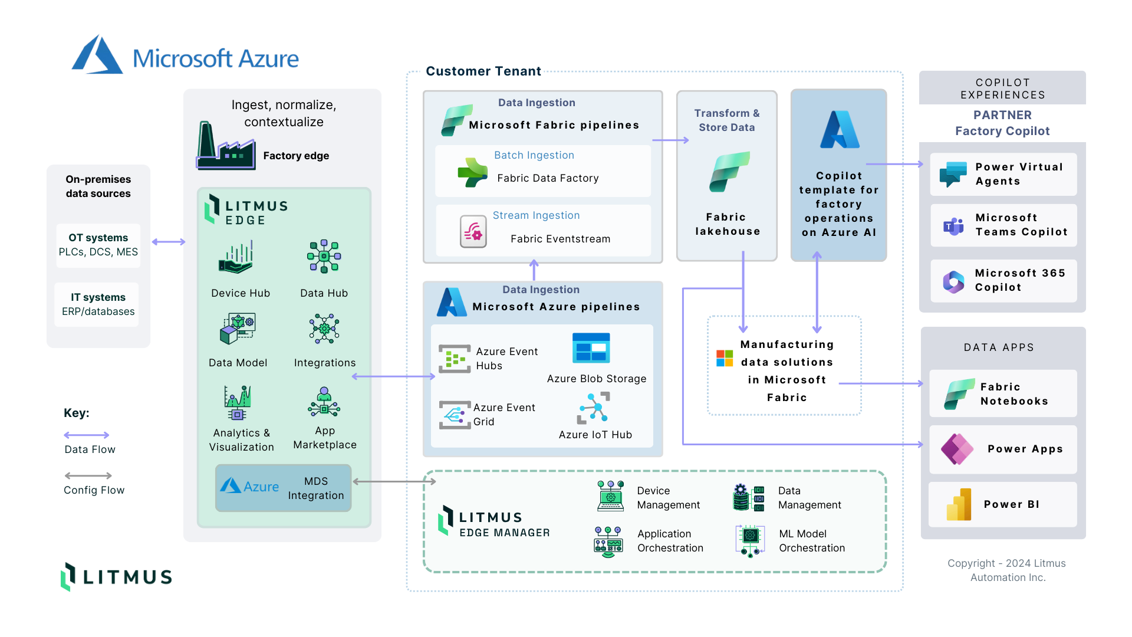
Task: Click the App Marketplace icon in Litmus Edge
Action: [327, 405]
